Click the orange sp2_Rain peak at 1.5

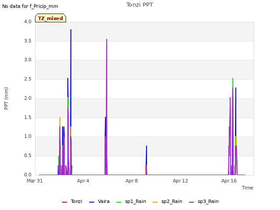pyautogui.click(x=60, y=122)
